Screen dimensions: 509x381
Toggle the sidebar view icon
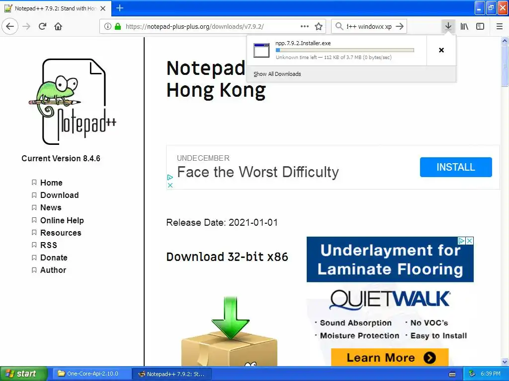click(480, 26)
